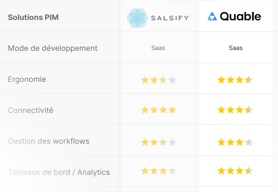The width and height of the screenshot is (278, 192).
Task: Click Salsify's Tableaux de bord rating stars
Action: (x=159, y=171)
